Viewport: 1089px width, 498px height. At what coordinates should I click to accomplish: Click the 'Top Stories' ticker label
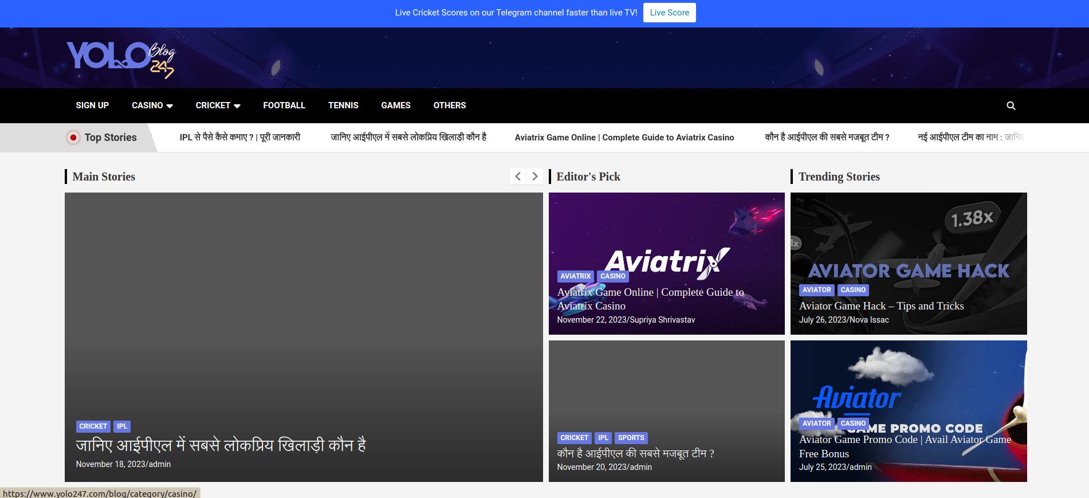[111, 138]
